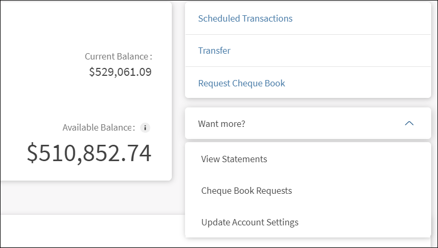Click the $529,061.09 current balance amount

120,72
